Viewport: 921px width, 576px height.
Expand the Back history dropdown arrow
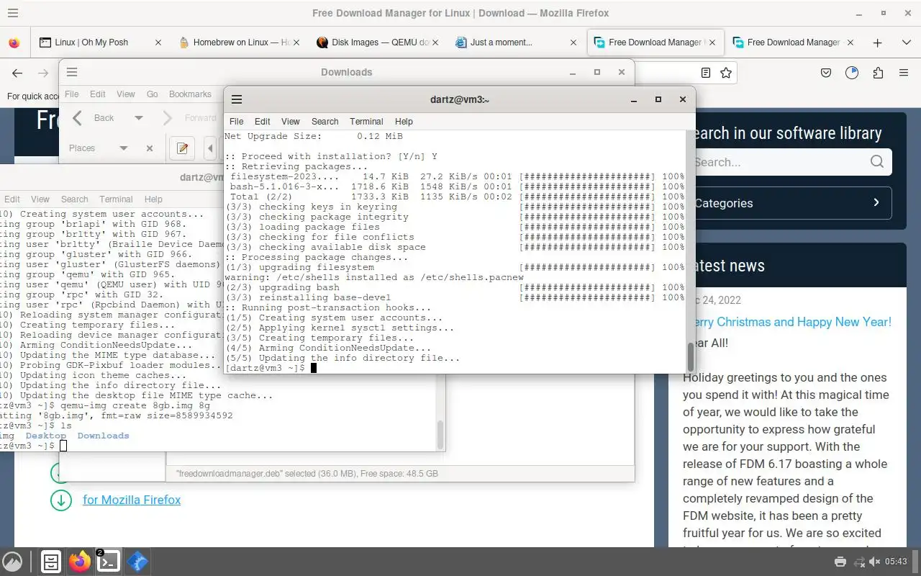pyautogui.click(x=139, y=118)
